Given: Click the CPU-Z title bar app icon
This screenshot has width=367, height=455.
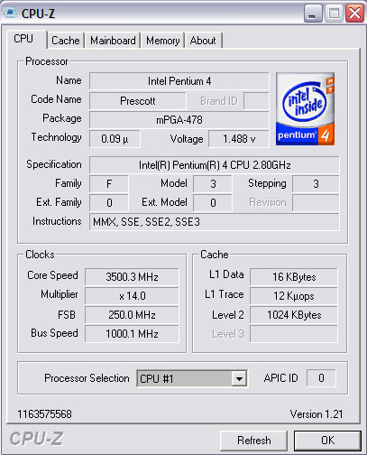Looking at the screenshot, I should (10, 13).
